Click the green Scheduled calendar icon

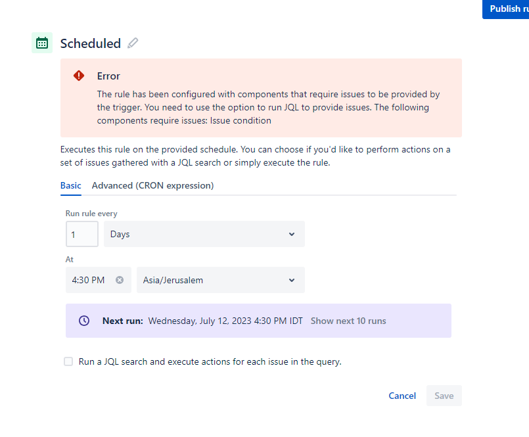point(41,43)
